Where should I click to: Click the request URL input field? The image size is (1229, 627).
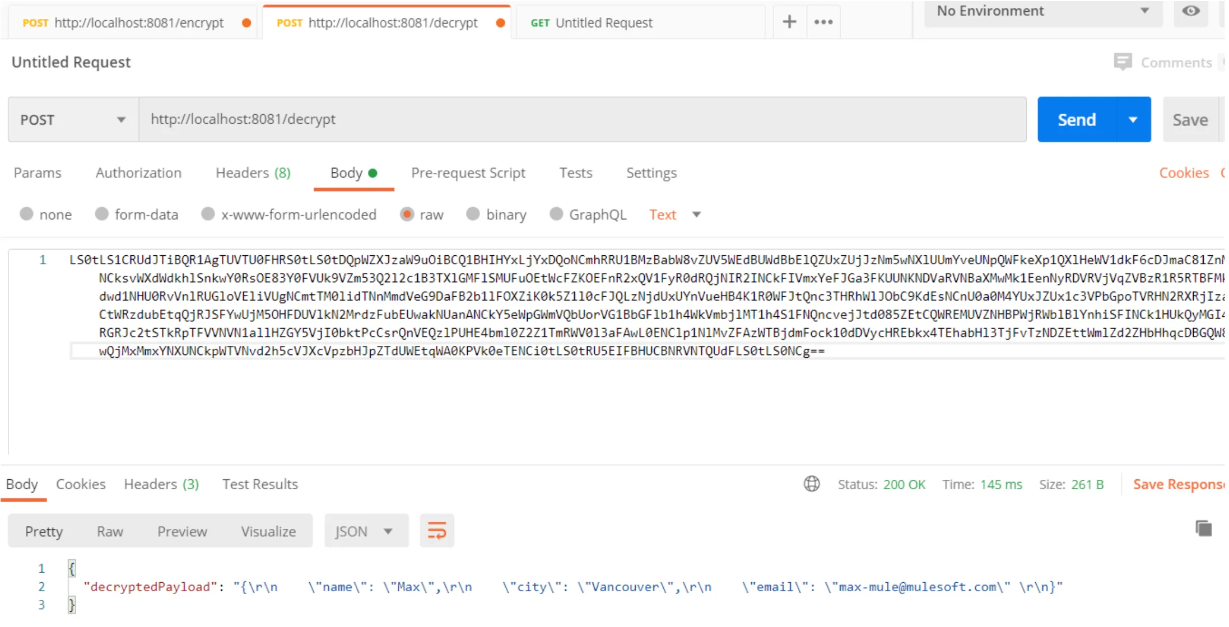coord(583,119)
